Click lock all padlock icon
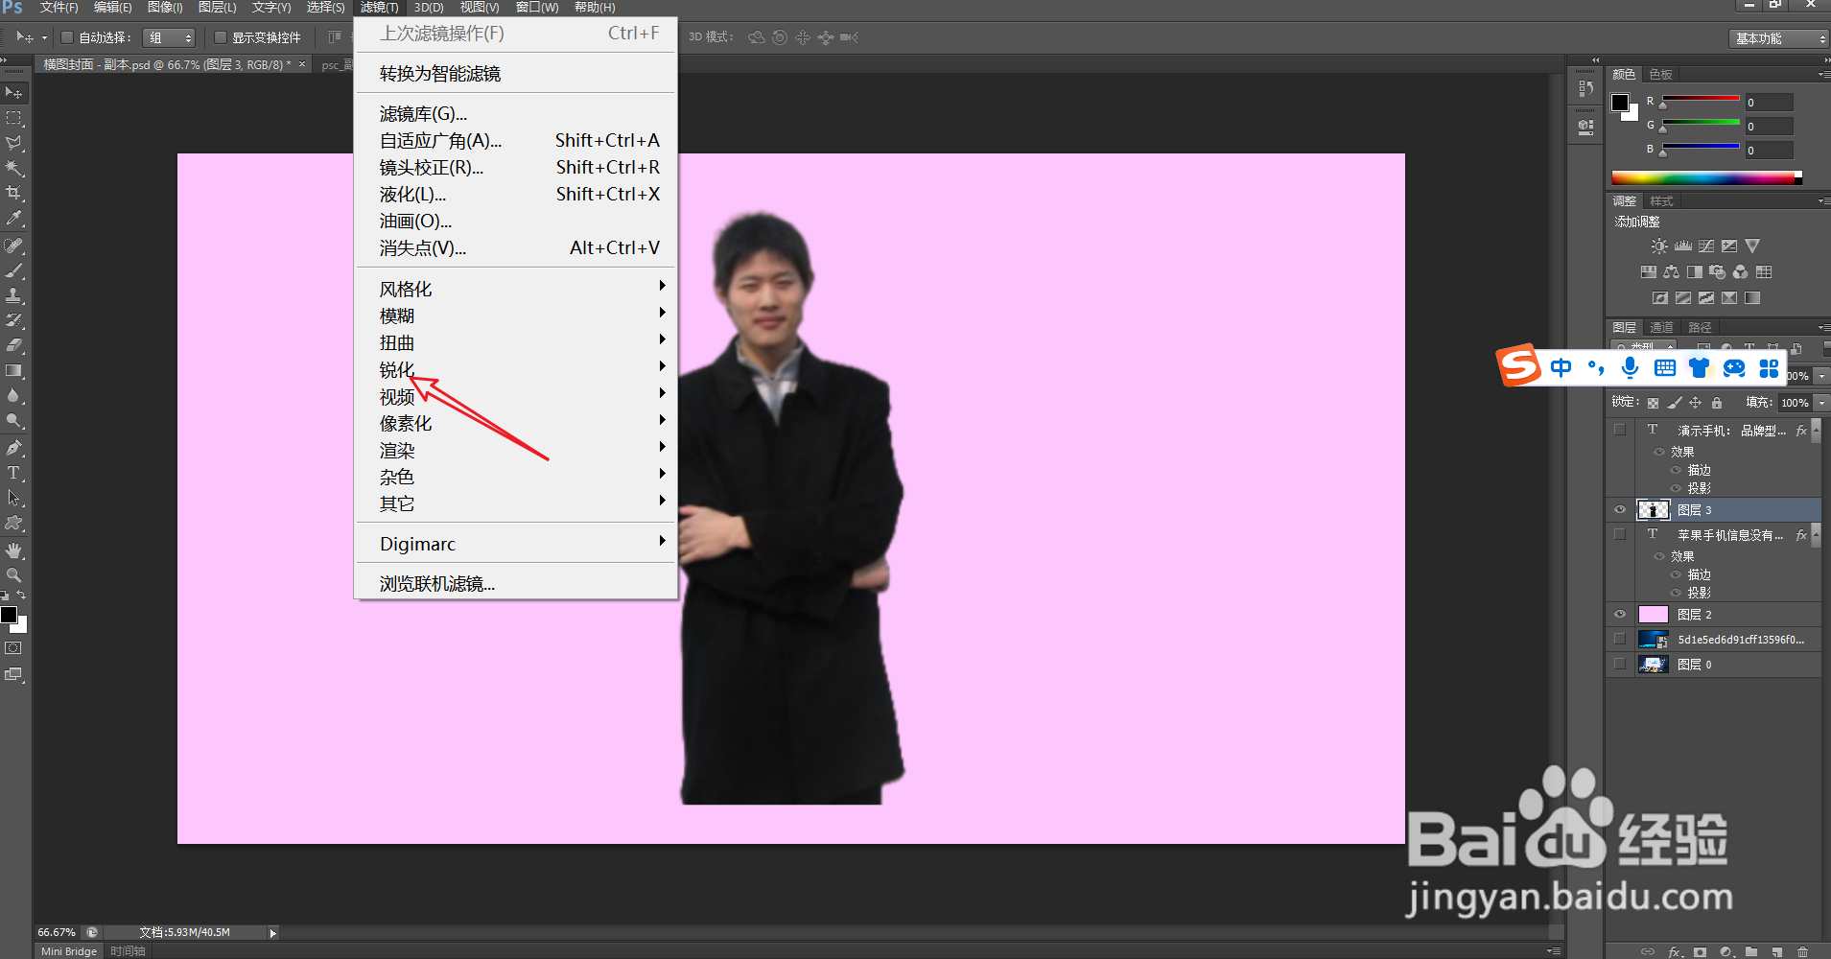 [x=1717, y=403]
